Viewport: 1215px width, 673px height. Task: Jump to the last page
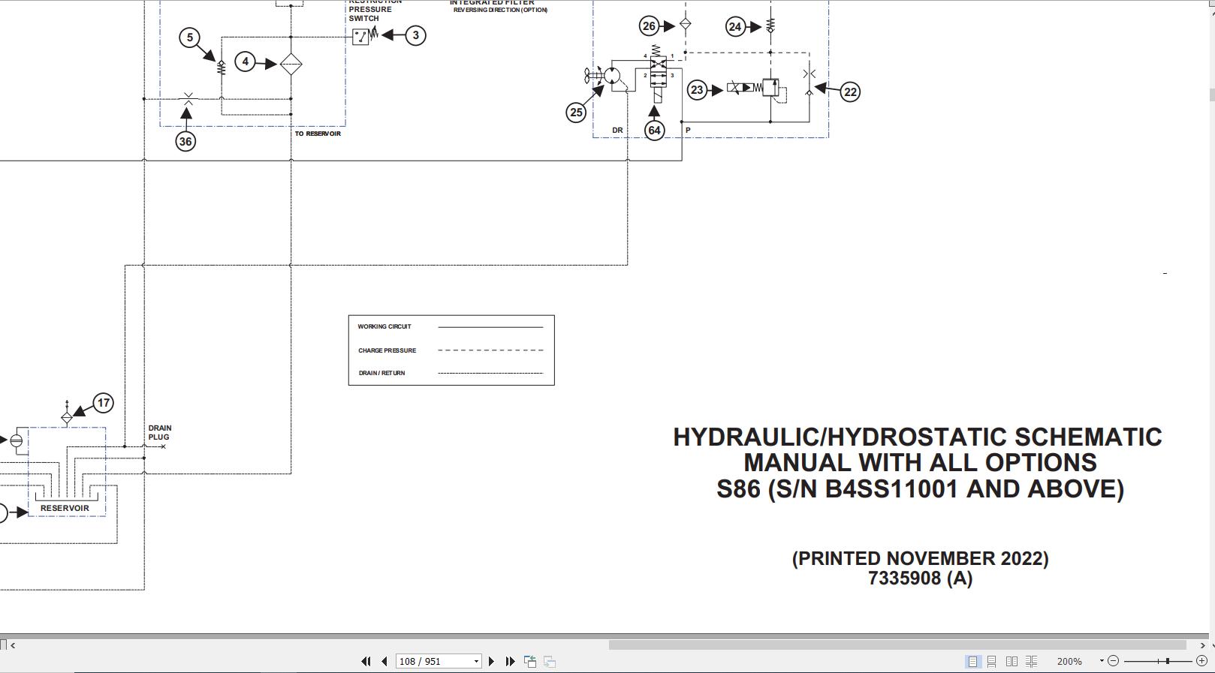point(510,661)
